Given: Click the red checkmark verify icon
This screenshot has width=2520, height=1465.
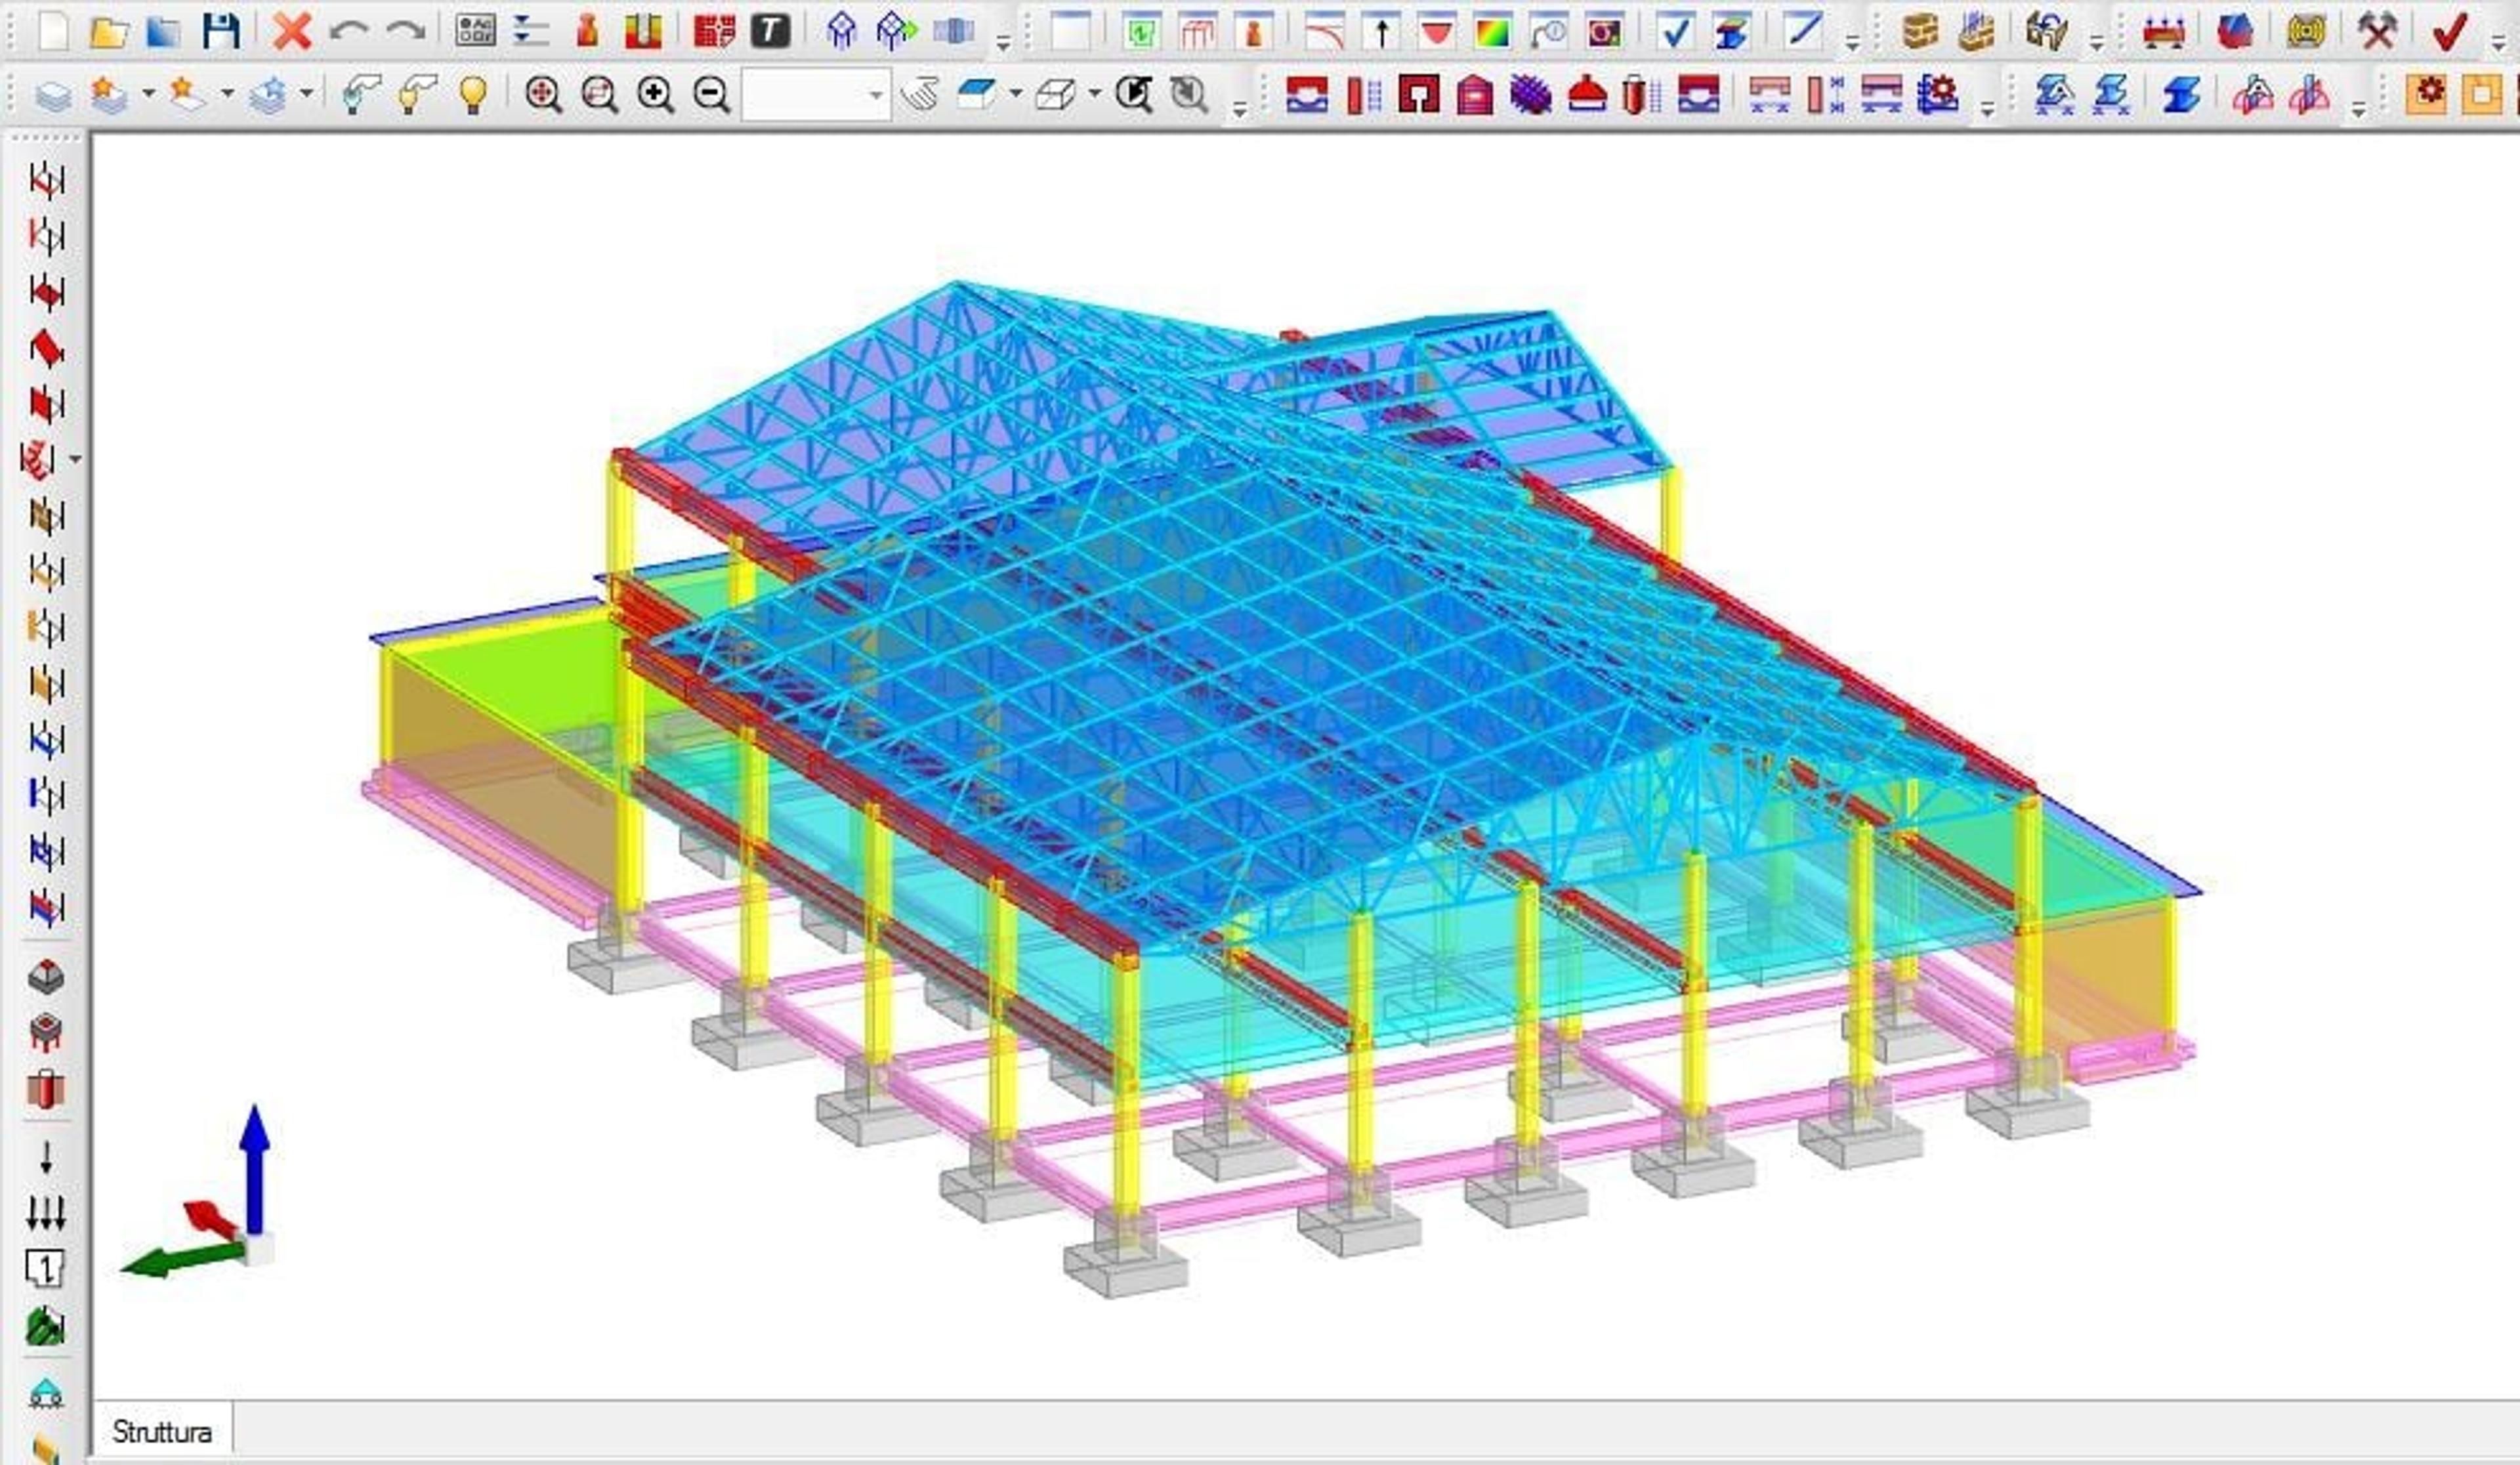Looking at the screenshot, I should (x=2449, y=32).
